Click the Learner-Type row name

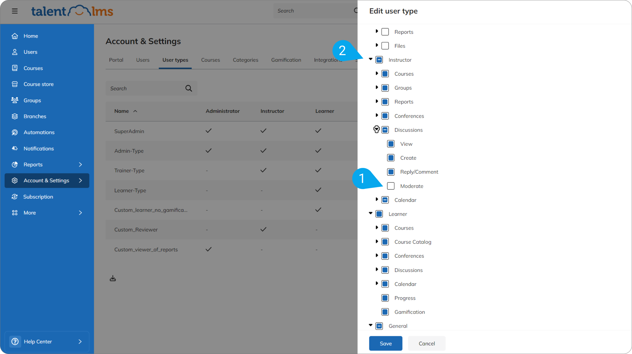(130, 190)
